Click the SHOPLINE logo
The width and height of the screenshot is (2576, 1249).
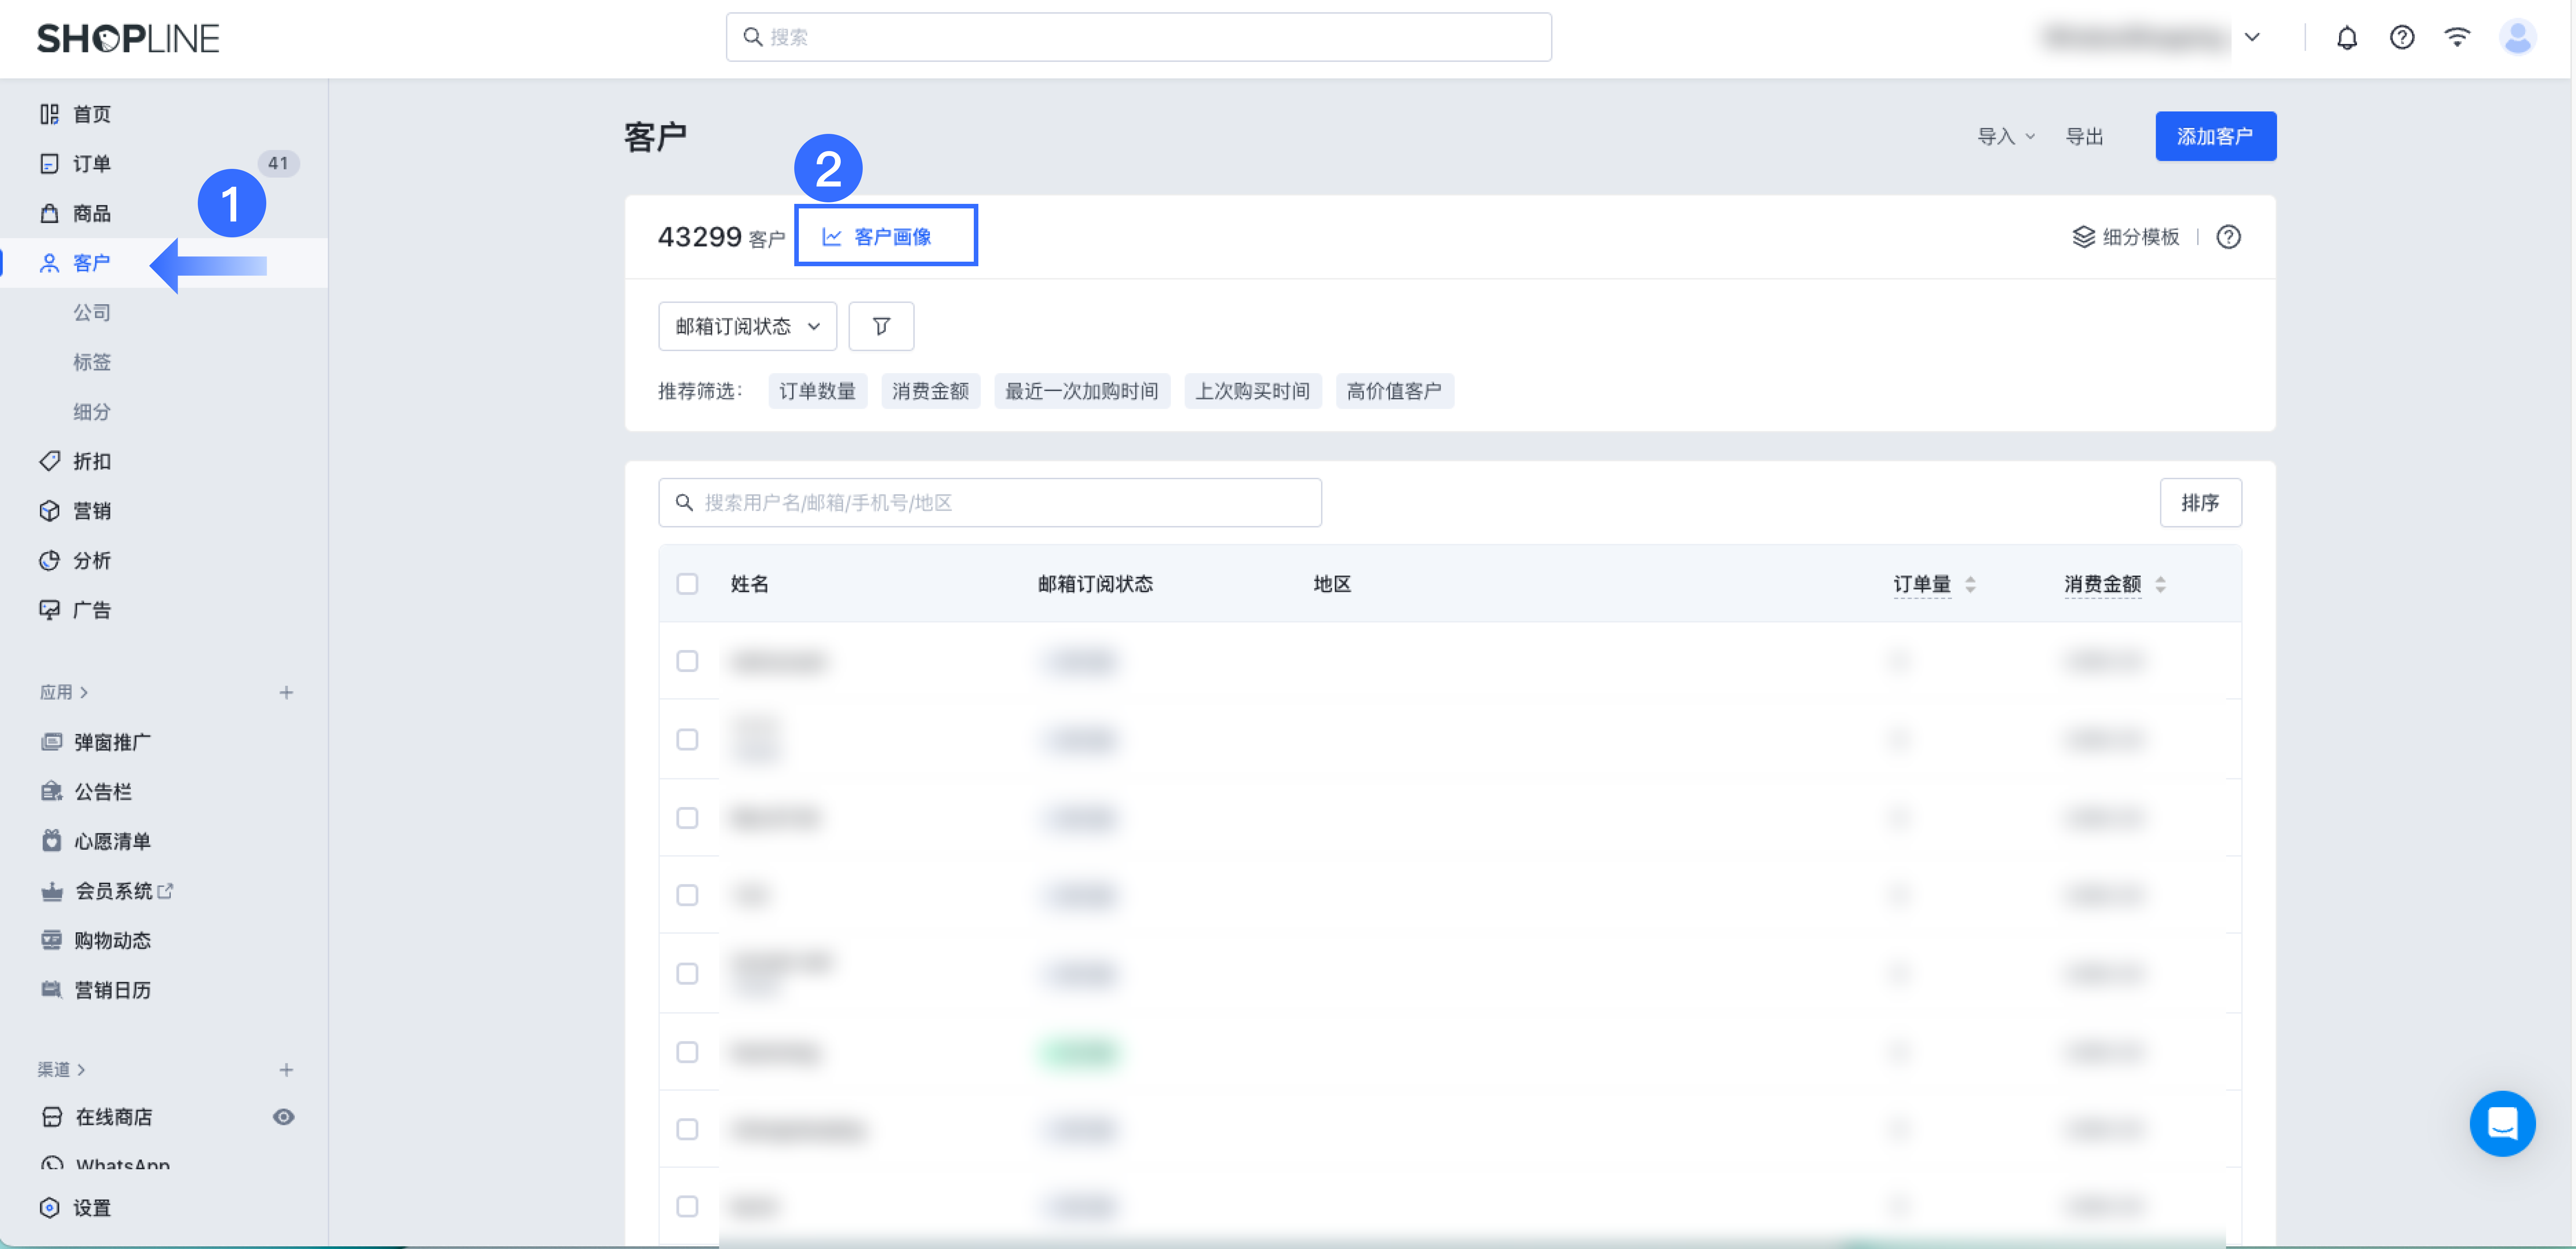[x=128, y=38]
